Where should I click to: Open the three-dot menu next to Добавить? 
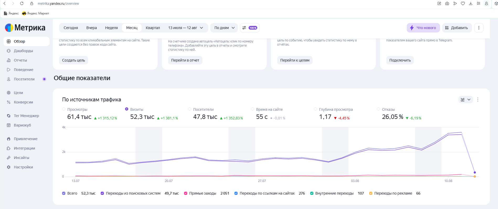click(x=479, y=28)
